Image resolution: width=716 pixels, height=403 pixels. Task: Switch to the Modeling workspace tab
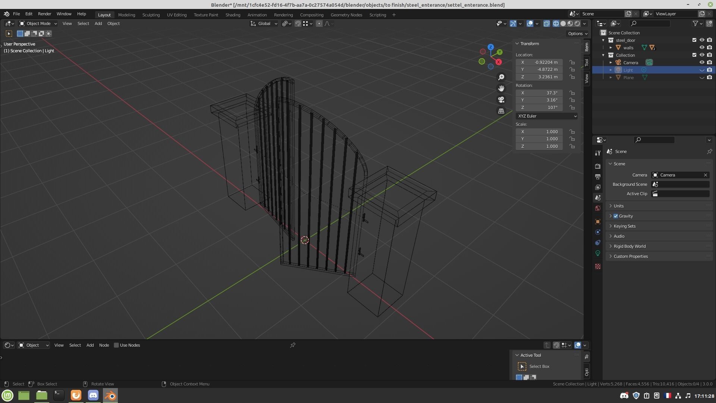[x=126, y=15]
